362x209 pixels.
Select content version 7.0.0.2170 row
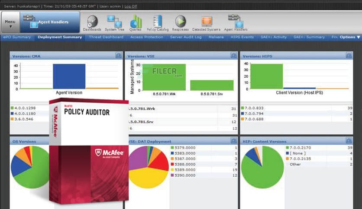pyautogui.click(x=319, y=148)
